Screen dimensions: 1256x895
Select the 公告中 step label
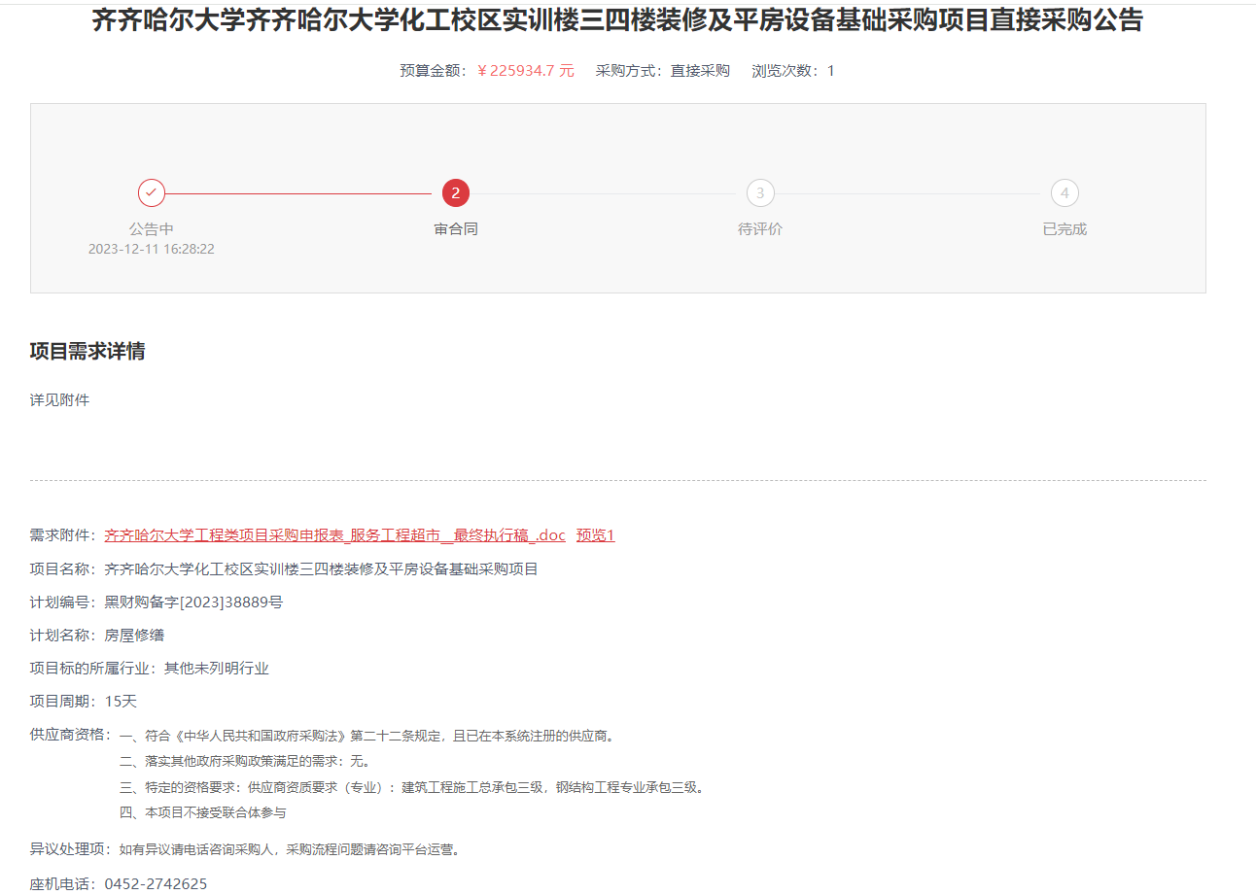(152, 229)
